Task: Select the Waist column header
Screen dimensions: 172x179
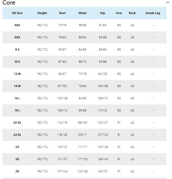Action: 82,13
